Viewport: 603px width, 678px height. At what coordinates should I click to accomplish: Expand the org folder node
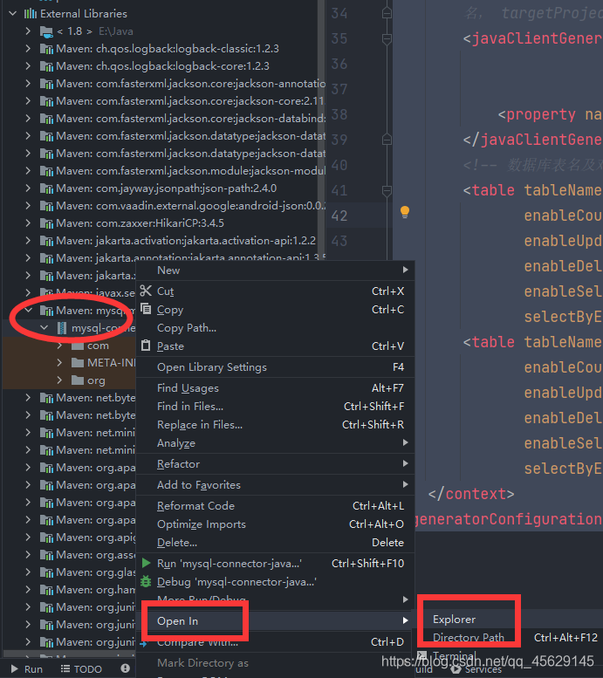coord(59,380)
